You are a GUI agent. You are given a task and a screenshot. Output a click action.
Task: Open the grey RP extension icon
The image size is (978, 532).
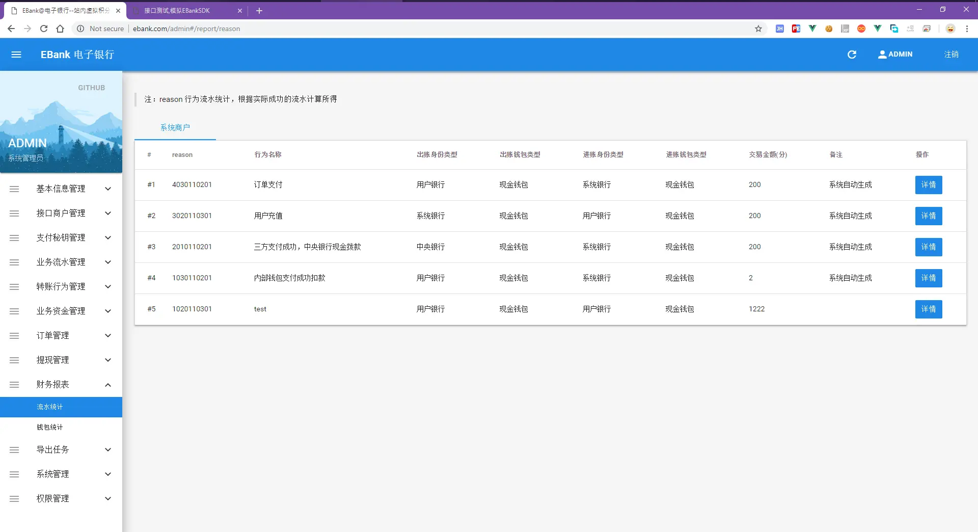(845, 29)
